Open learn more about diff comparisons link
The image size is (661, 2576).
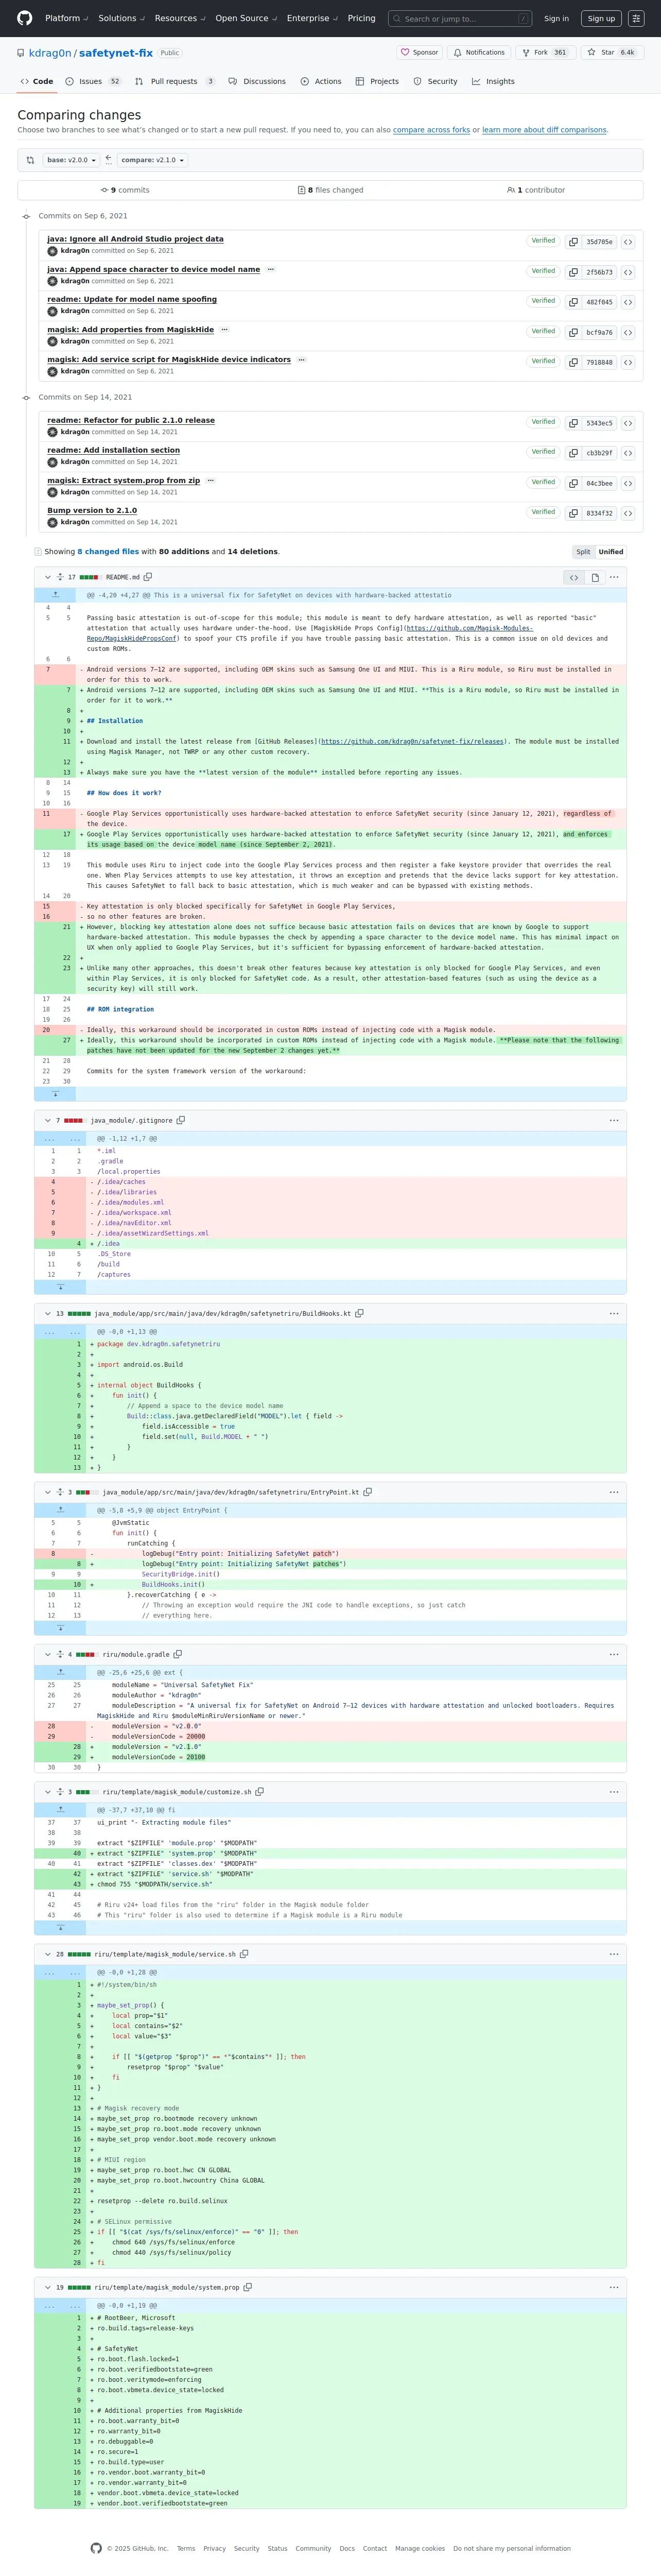(544, 130)
